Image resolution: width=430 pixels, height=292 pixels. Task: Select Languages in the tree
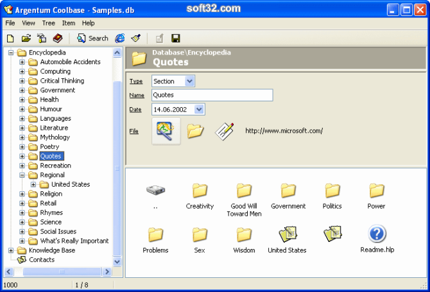coord(55,119)
